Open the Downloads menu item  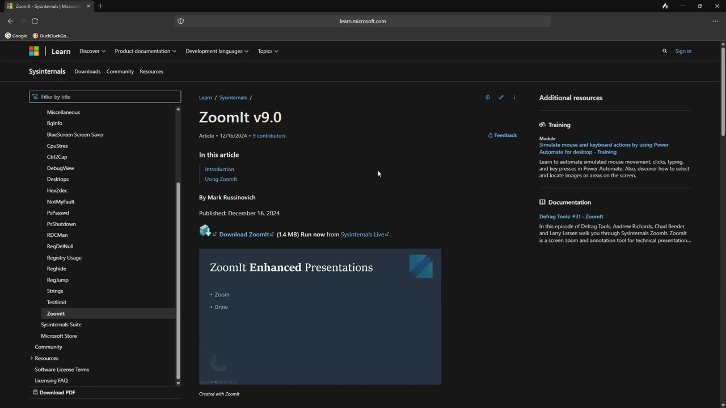pyautogui.click(x=87, y=71)
